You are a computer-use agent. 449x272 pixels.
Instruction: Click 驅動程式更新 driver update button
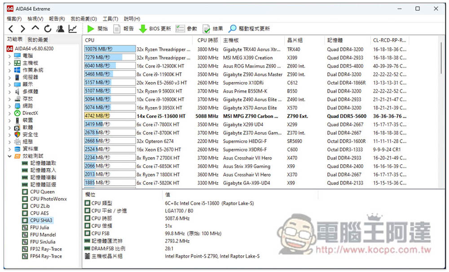point(249,29)
